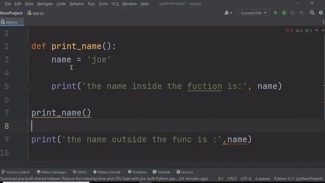Open the Terminal tool window

click(161, 172)
